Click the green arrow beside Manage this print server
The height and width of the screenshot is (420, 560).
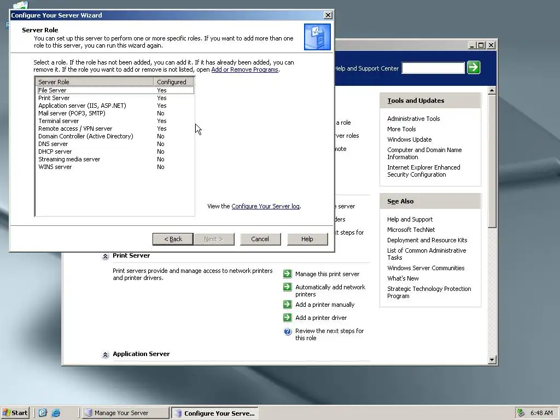[x=288, y=273]
